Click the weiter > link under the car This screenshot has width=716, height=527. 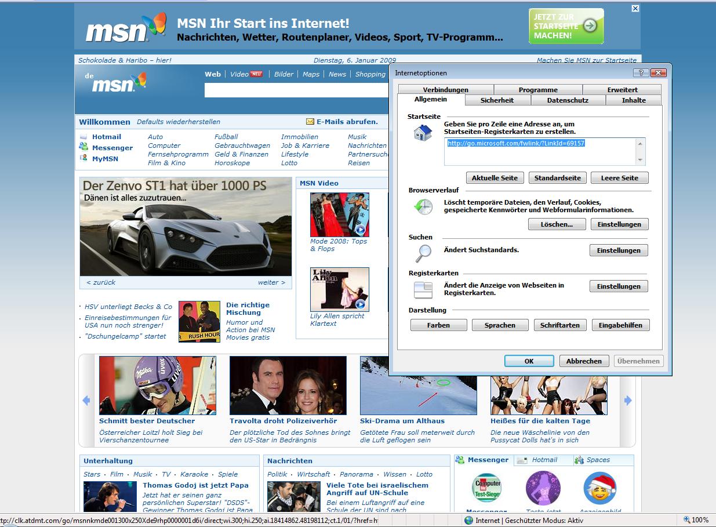coord(272,282)
